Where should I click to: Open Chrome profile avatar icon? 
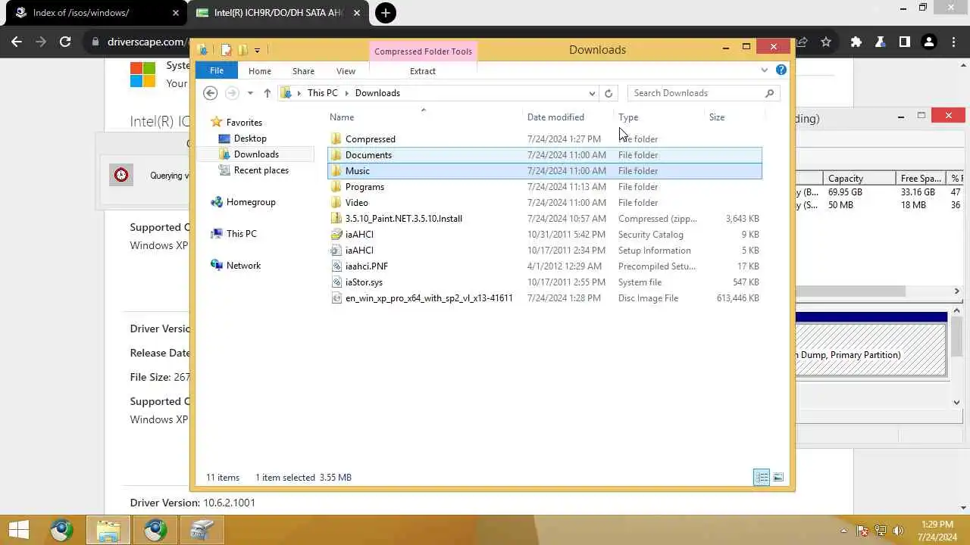(928, 42)
